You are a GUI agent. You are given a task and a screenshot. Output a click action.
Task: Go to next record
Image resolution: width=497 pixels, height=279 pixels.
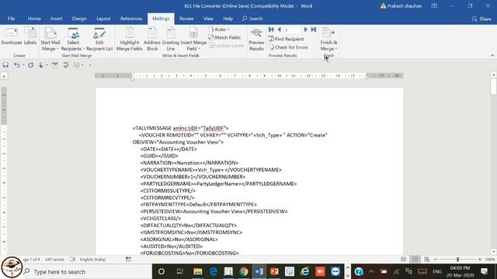click(306, 29)
